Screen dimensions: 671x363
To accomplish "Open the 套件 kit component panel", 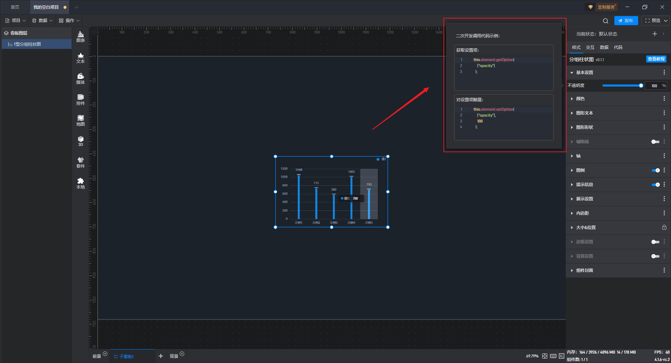I will click(80, 162).
